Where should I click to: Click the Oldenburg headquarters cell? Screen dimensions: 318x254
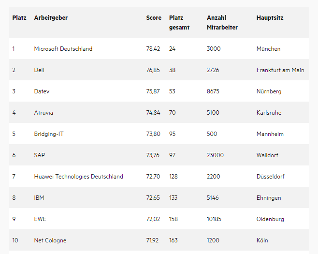coord(270,219)
